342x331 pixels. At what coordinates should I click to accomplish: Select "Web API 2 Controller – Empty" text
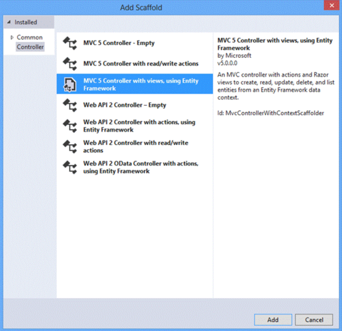tap(124, 105)
